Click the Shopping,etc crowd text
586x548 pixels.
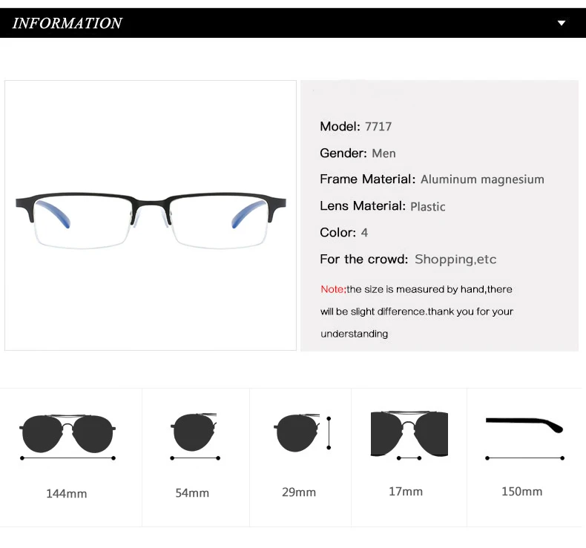coord(455,260)
